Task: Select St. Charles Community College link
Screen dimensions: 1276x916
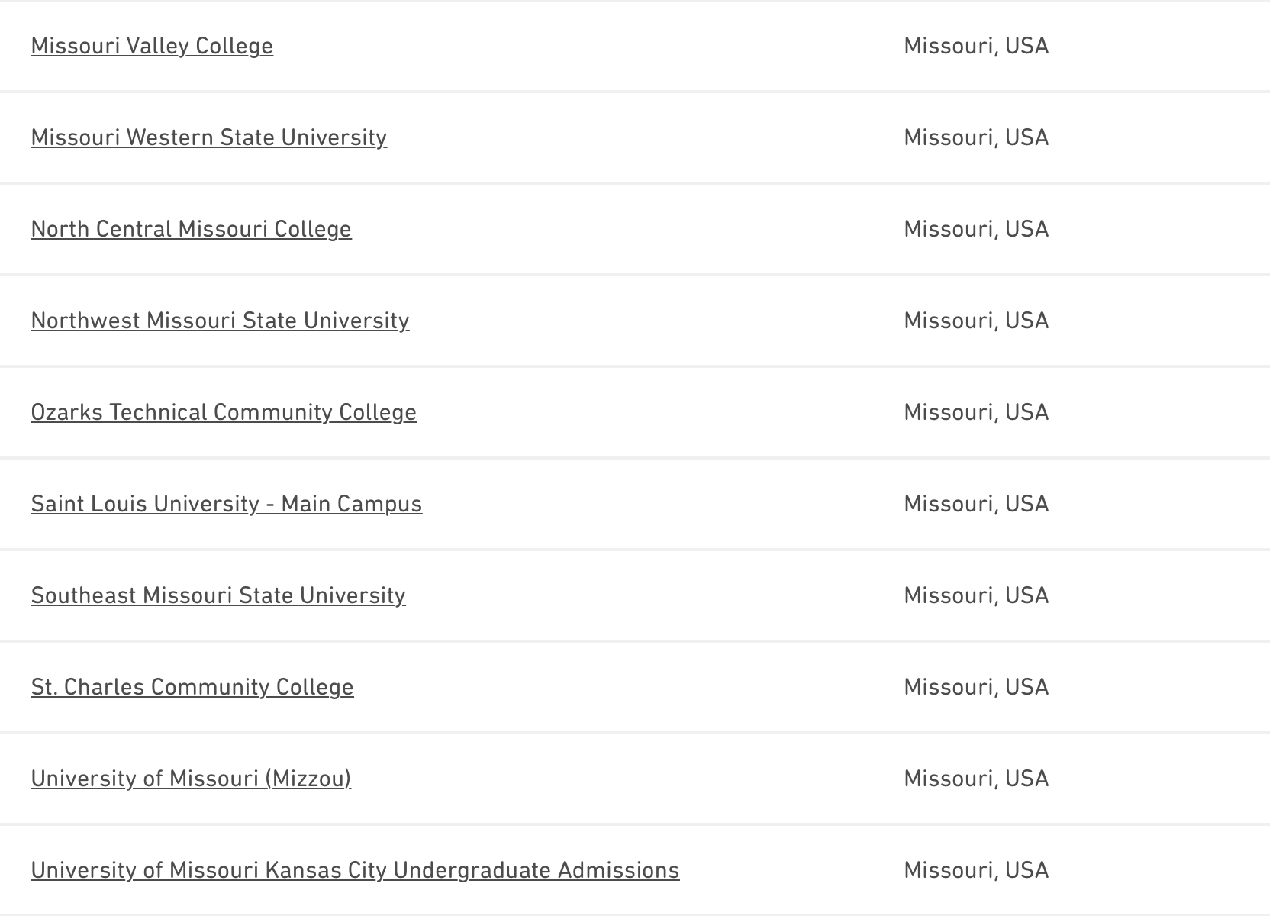Action: [x=192, y=687]
